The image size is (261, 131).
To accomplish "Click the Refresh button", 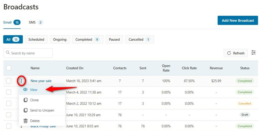I will pos(236,53).
